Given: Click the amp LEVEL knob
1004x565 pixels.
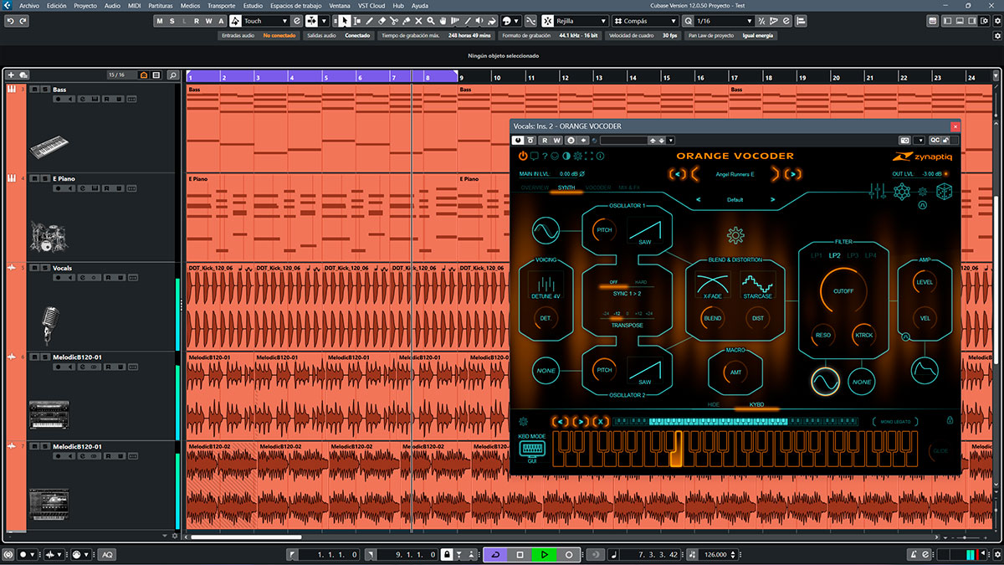Looking at the screenshot, I should [925, 282].
